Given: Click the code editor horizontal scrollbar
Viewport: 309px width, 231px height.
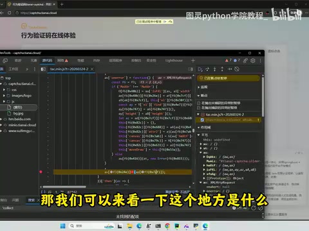Looking at the screenshot, I should [64, 187].
